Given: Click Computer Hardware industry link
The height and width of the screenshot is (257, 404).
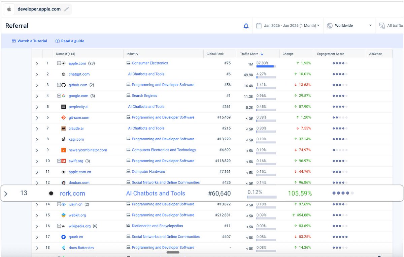Looking at the screenshot, I should tap(148, 172).
